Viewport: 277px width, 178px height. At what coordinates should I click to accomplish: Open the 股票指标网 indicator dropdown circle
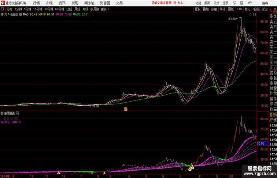[2, 113]
